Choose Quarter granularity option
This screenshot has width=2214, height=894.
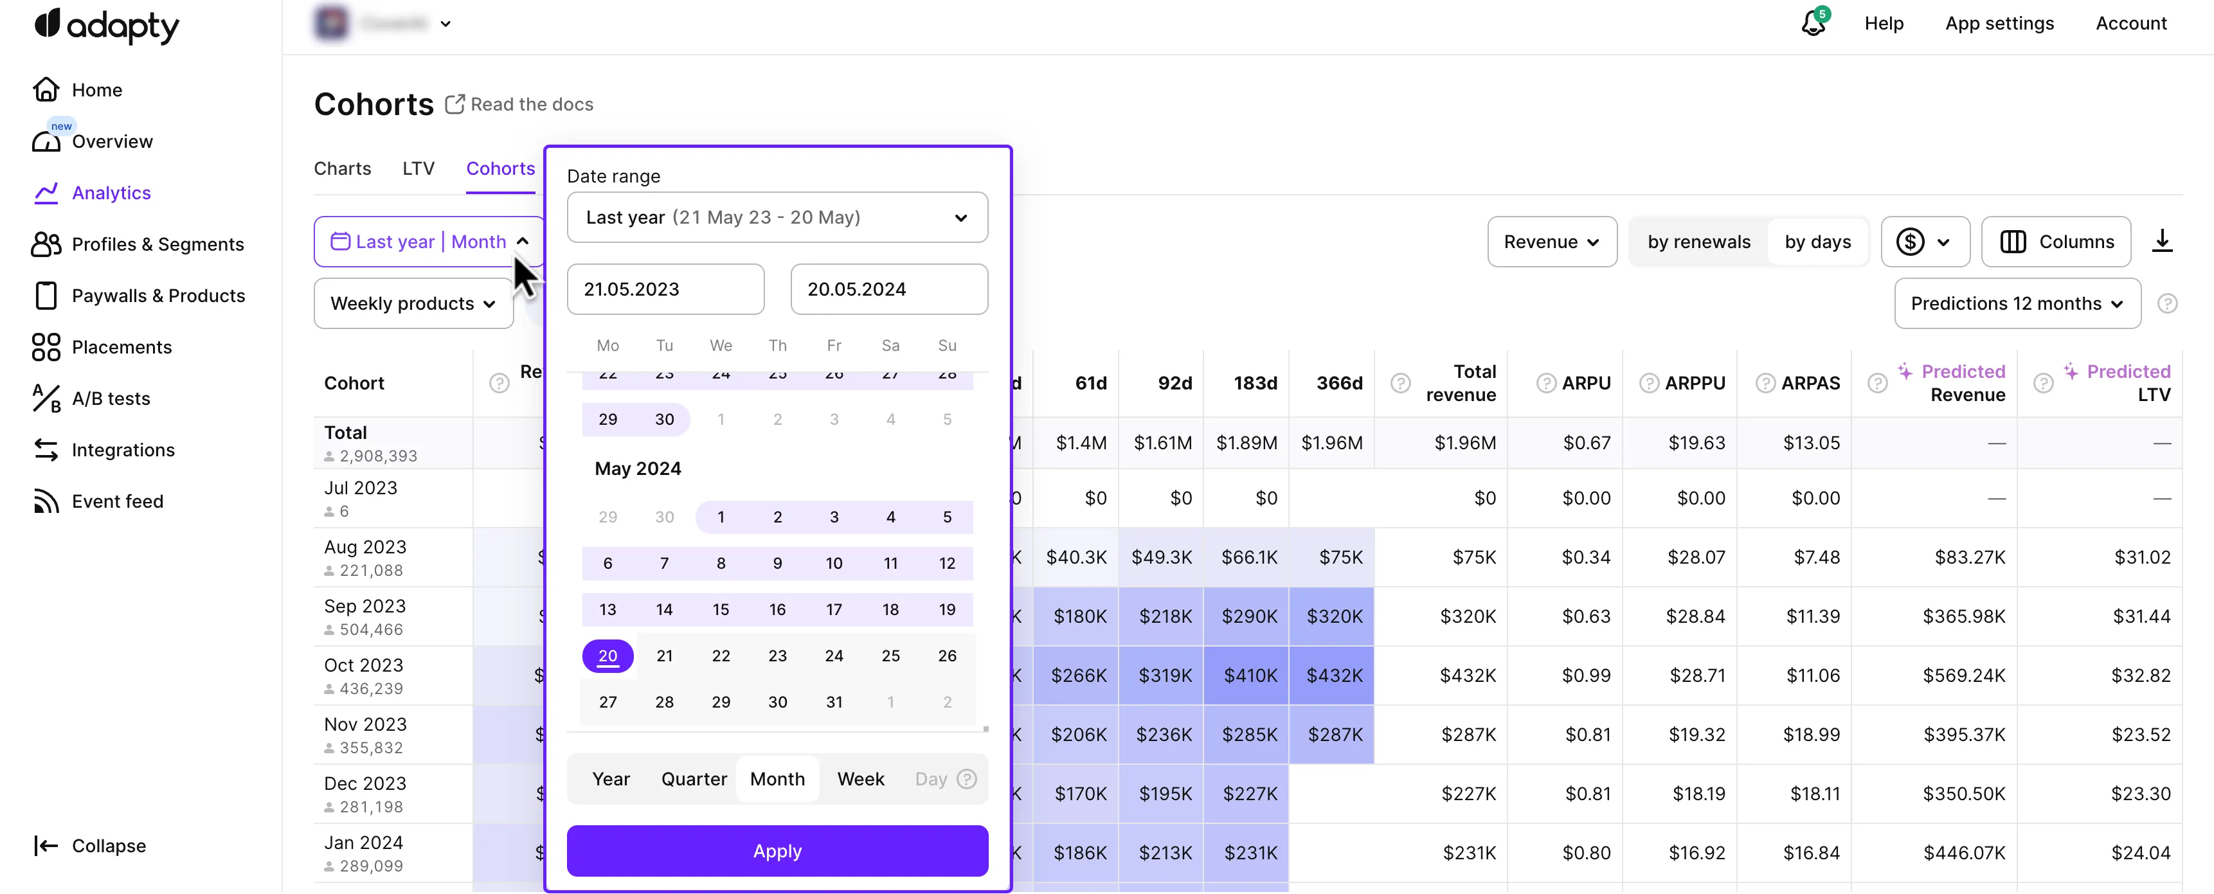coord(693,779)
